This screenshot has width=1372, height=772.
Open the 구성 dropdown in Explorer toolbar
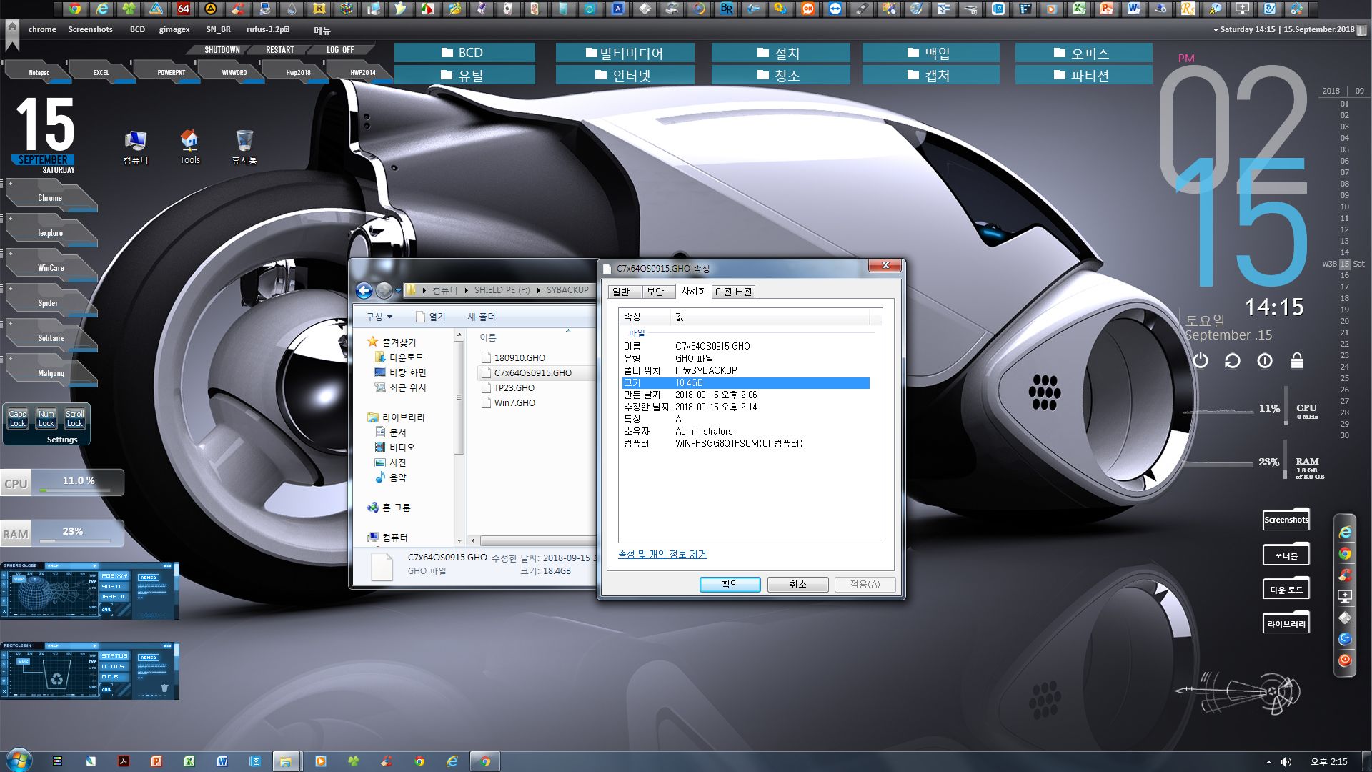tap(379, 317)
